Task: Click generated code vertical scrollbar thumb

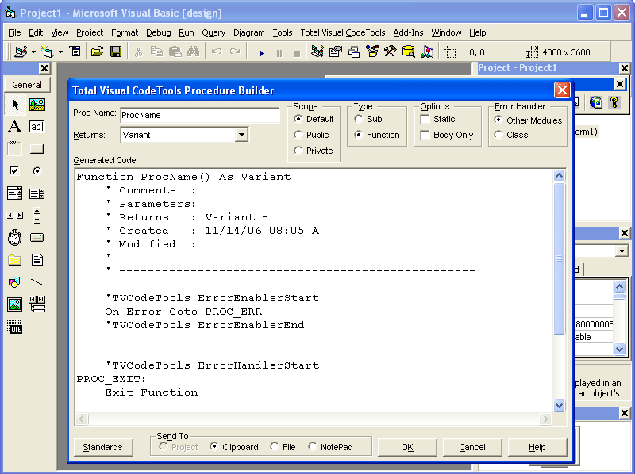Action: pos(560,258)
